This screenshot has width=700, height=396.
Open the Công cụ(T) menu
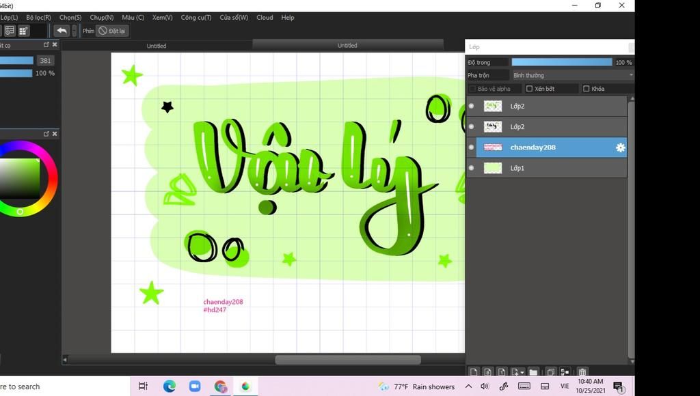point(196,17)
